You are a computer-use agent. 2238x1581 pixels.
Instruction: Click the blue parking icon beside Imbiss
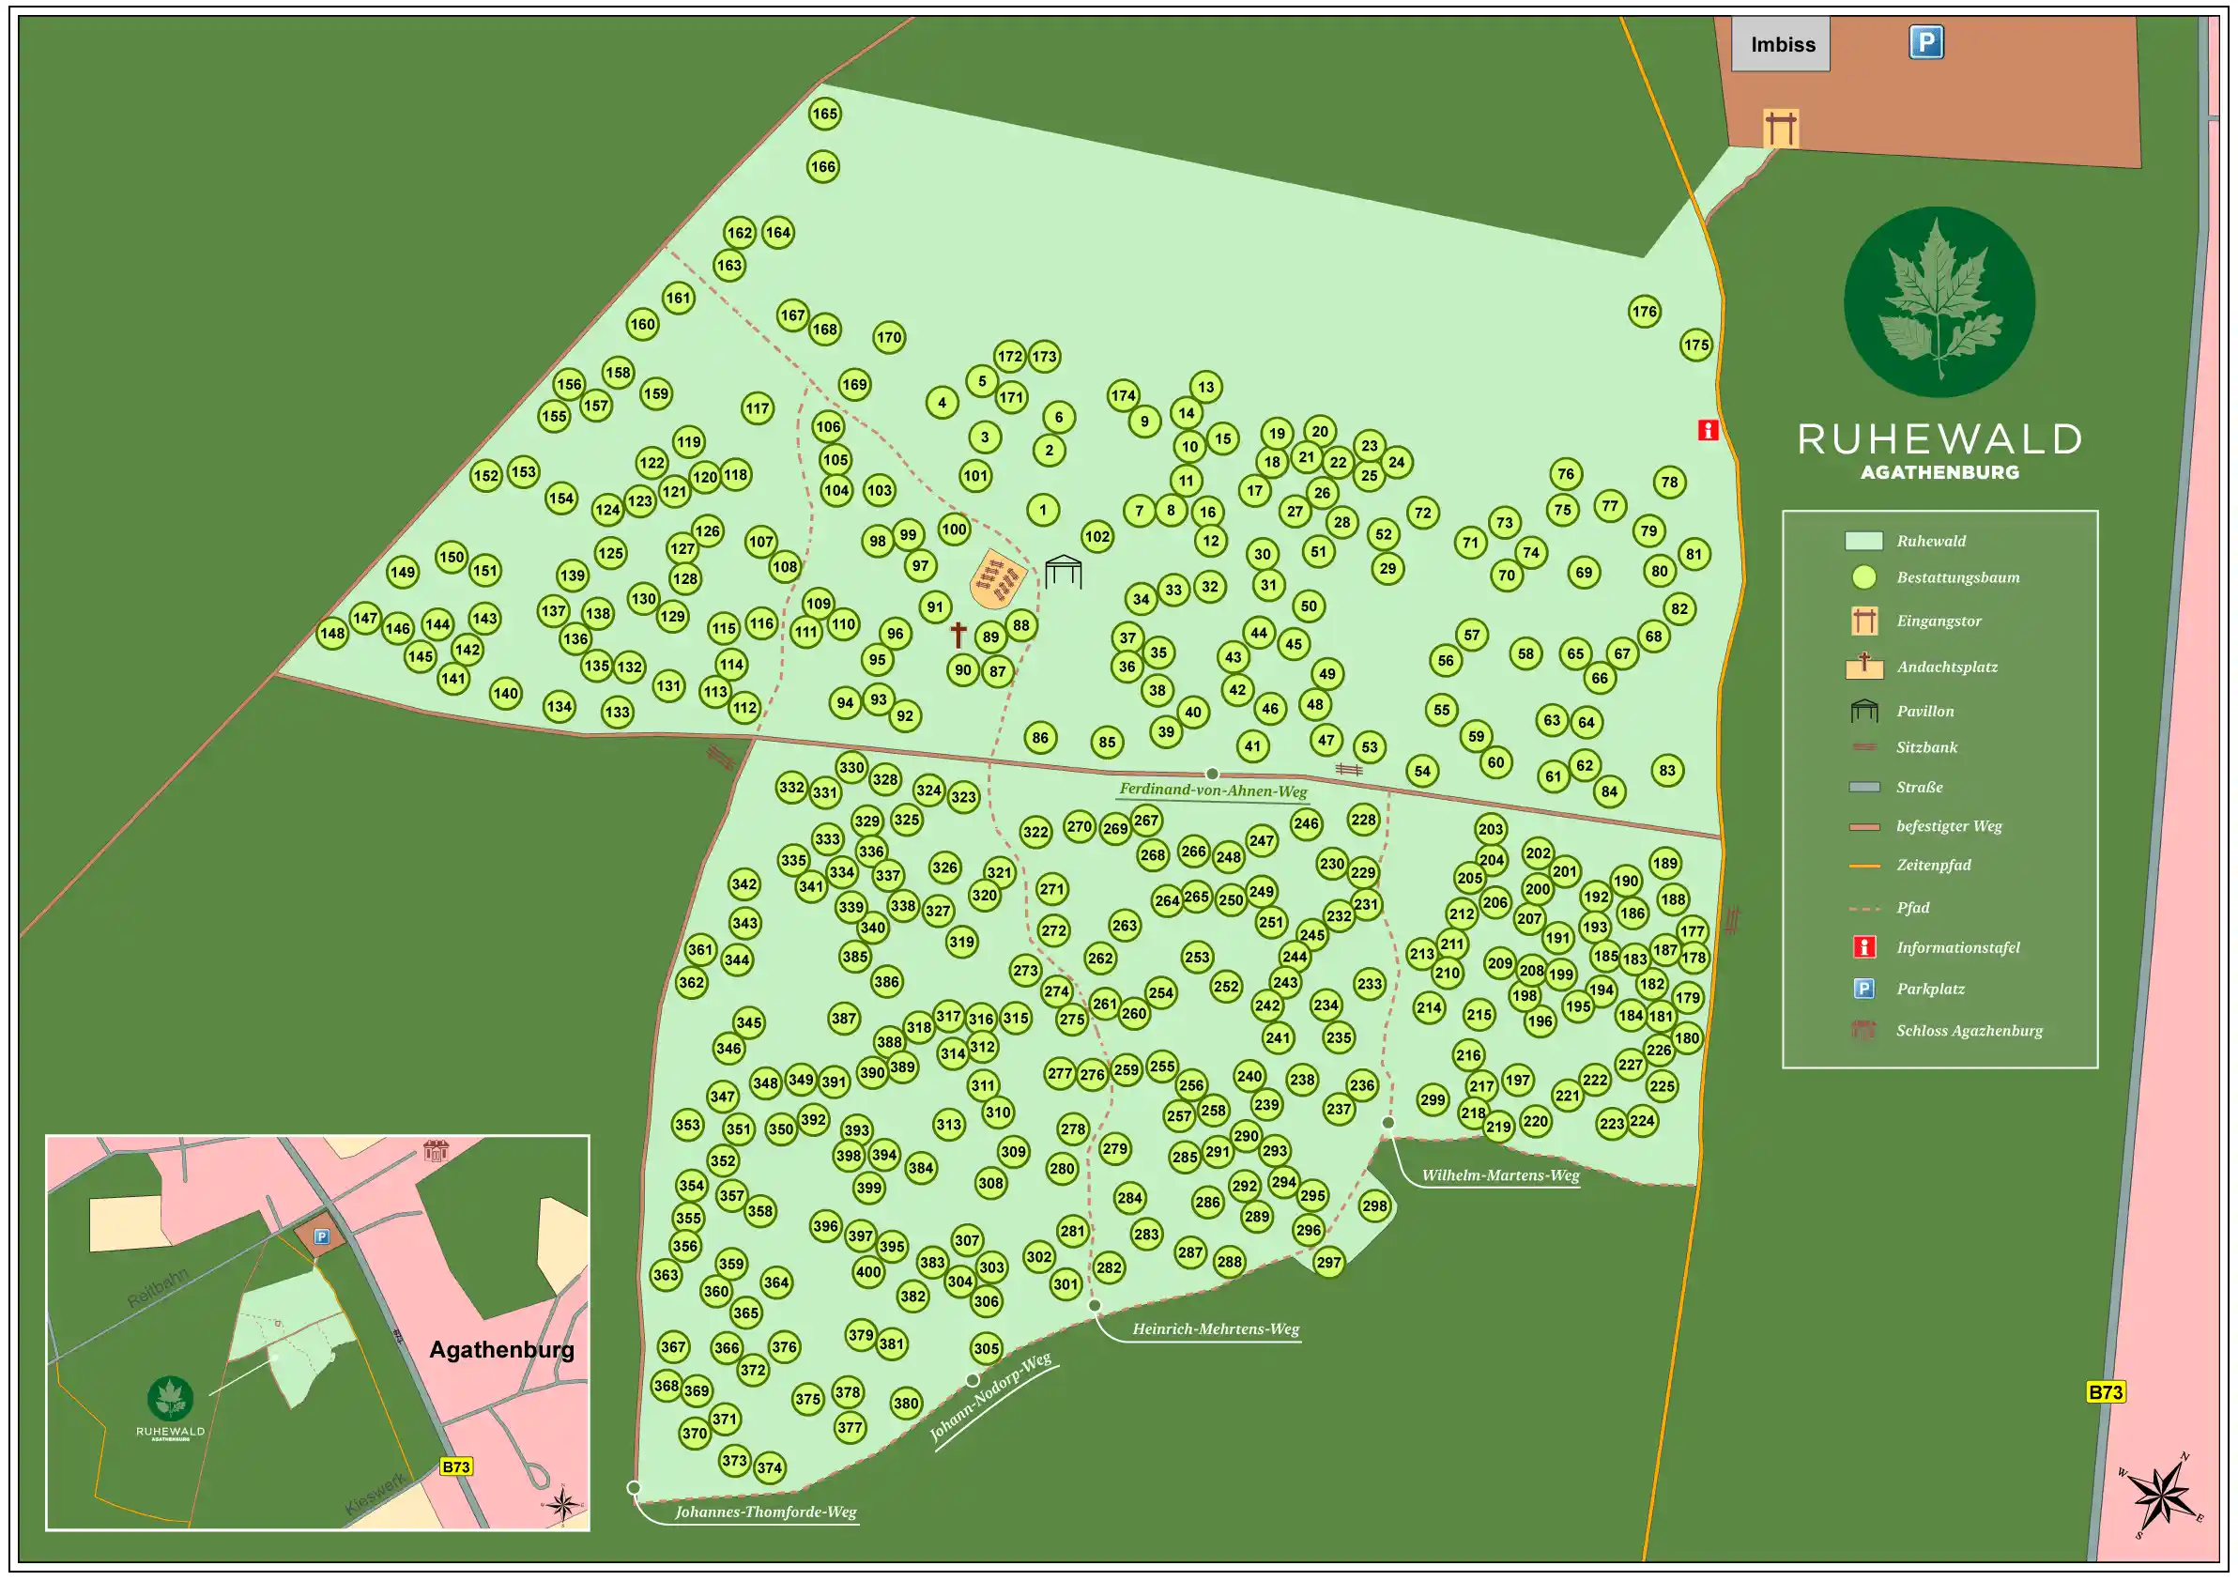[1925, 42]
